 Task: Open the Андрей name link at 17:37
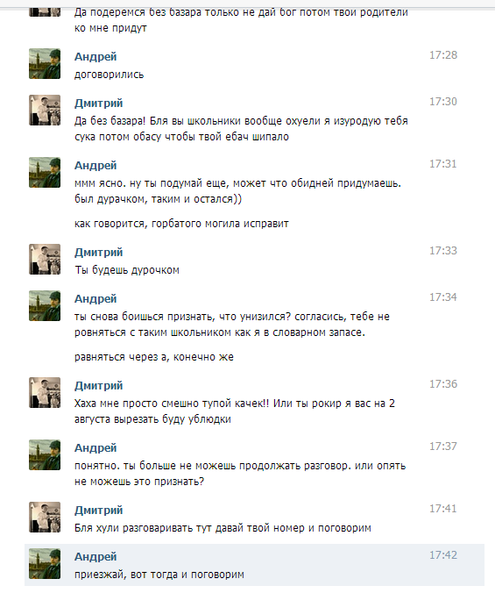click(x=95, y=447)
